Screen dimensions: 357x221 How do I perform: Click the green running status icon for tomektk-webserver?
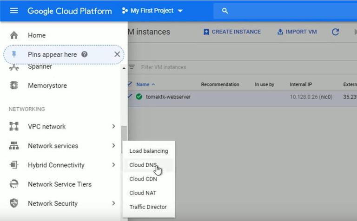(x=139, y=97)
